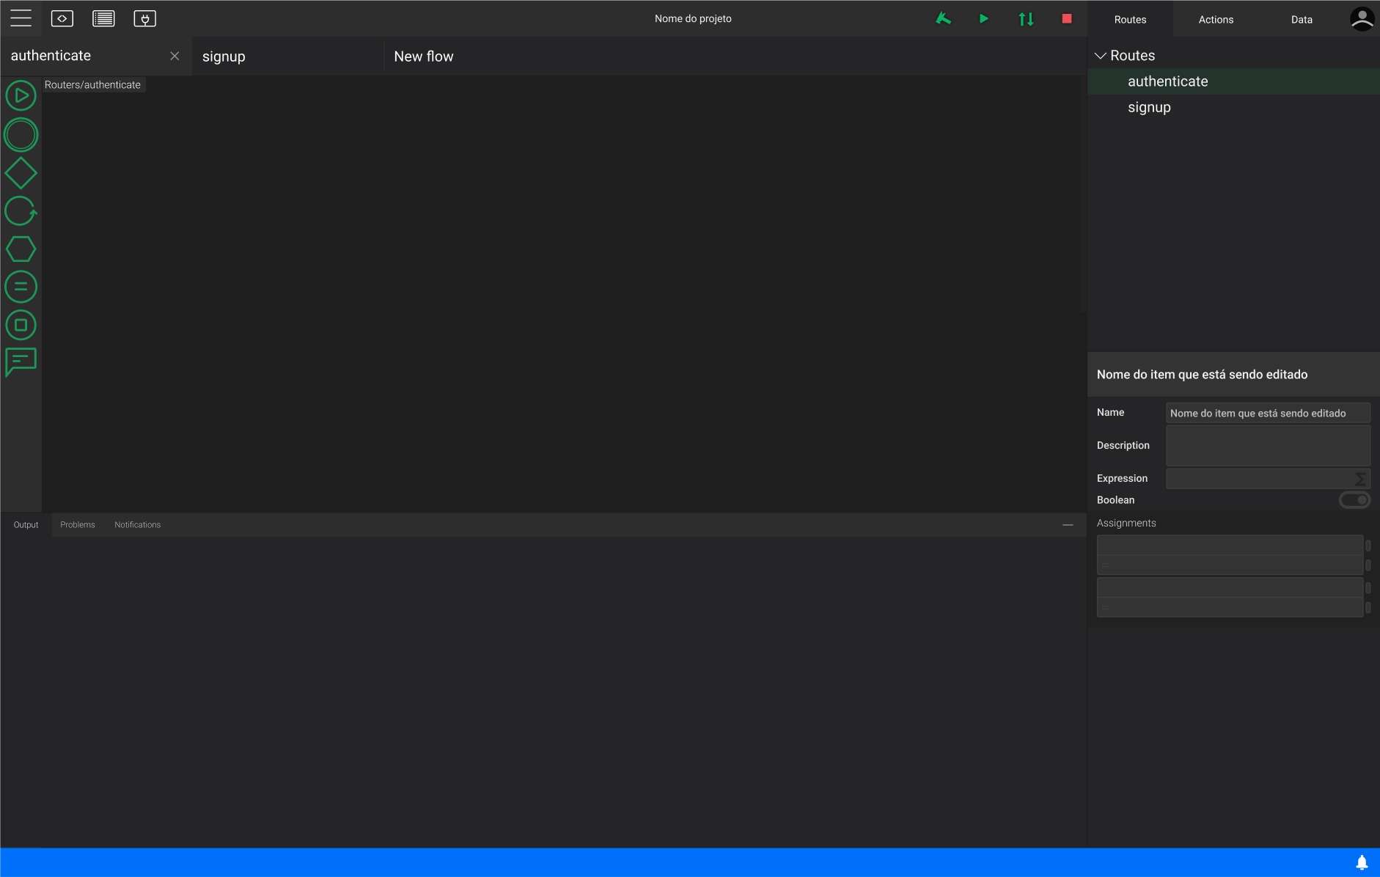
Task: Select signup in the Routes tree
Action: (1149, 108)
